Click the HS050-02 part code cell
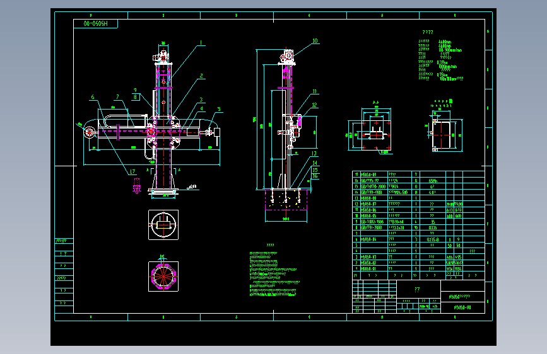This screenshot has width=547, height=354. tap(373, 263)
